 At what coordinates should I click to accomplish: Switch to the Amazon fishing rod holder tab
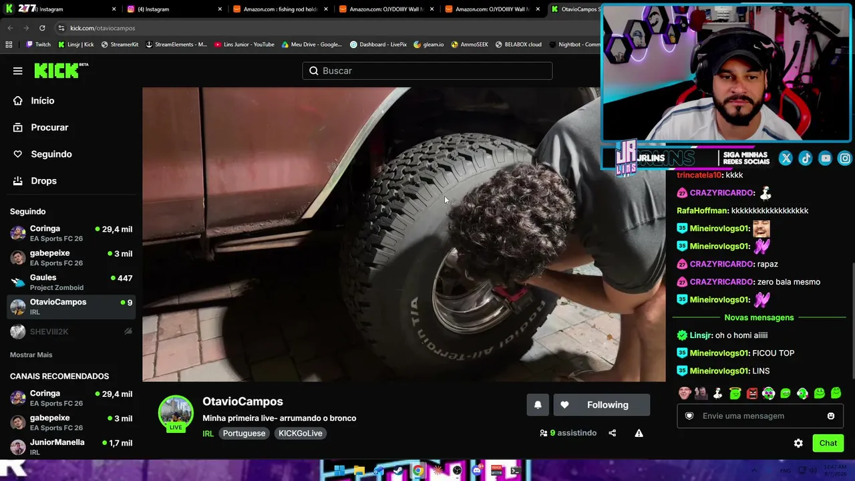click(280, 9)
